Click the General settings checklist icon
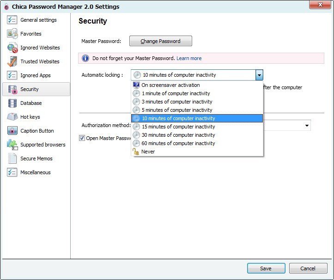The width and height of the screenshot is (334, 280). click(x=12, y=20)
